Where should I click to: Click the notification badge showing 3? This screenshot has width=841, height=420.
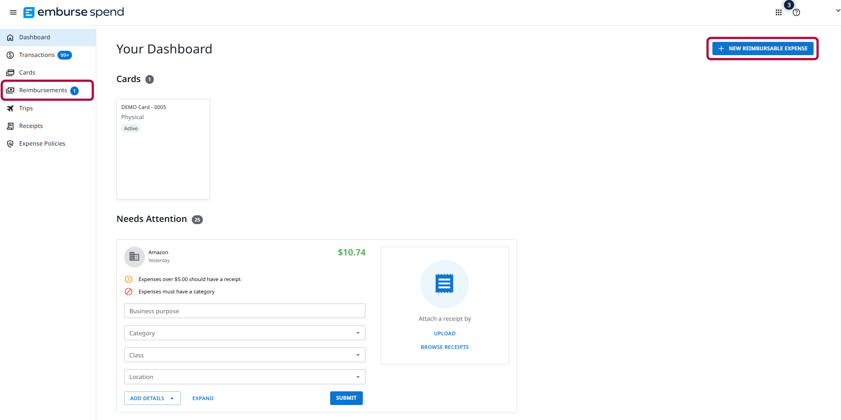(x=789, y=5)
